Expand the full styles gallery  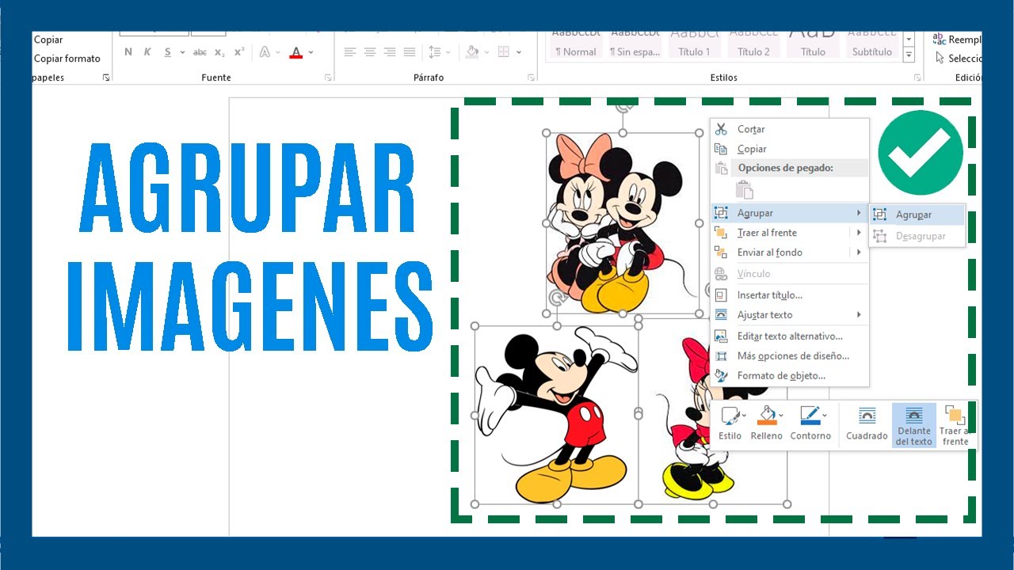pos(909,55)
